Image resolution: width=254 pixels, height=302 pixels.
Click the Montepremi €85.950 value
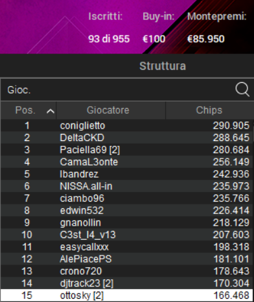205,39
